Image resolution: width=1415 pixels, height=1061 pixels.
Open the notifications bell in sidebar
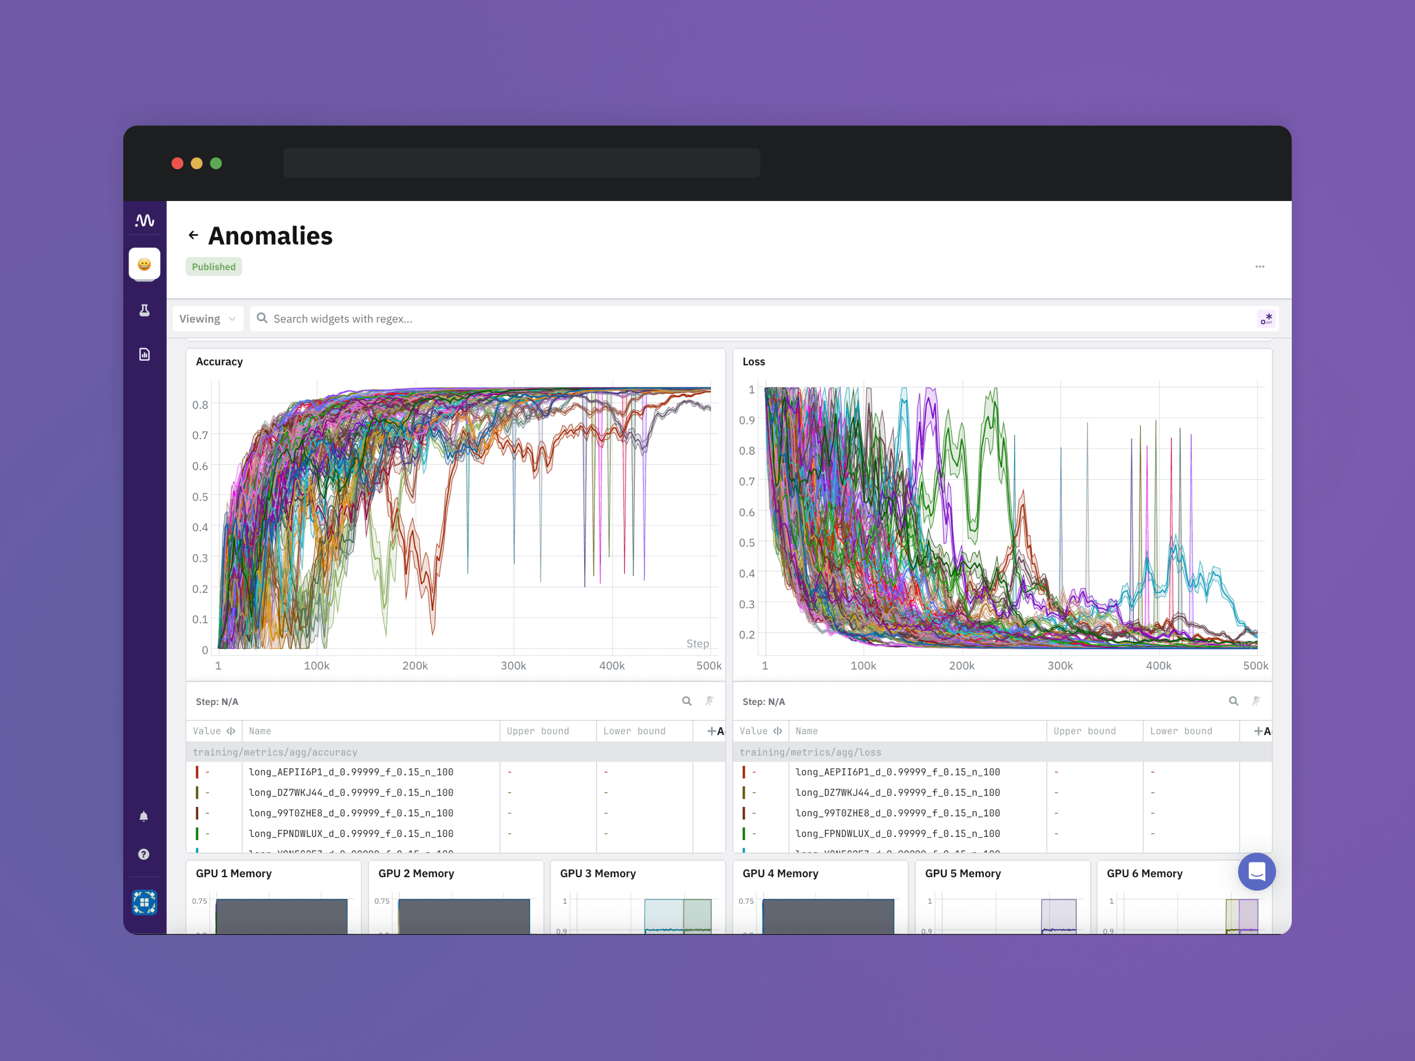coord(144,816)
